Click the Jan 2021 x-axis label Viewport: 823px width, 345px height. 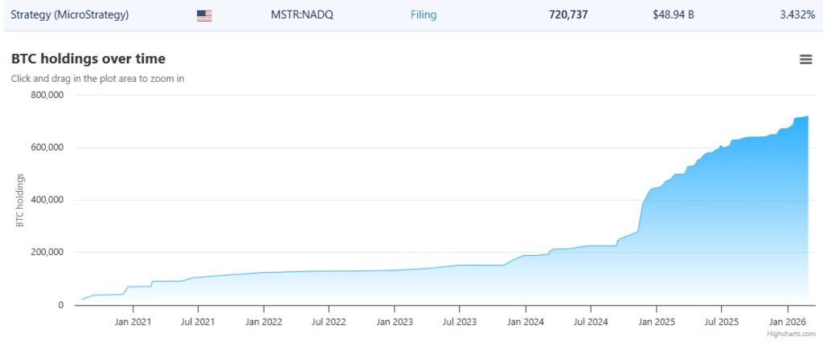pos(132,322)
